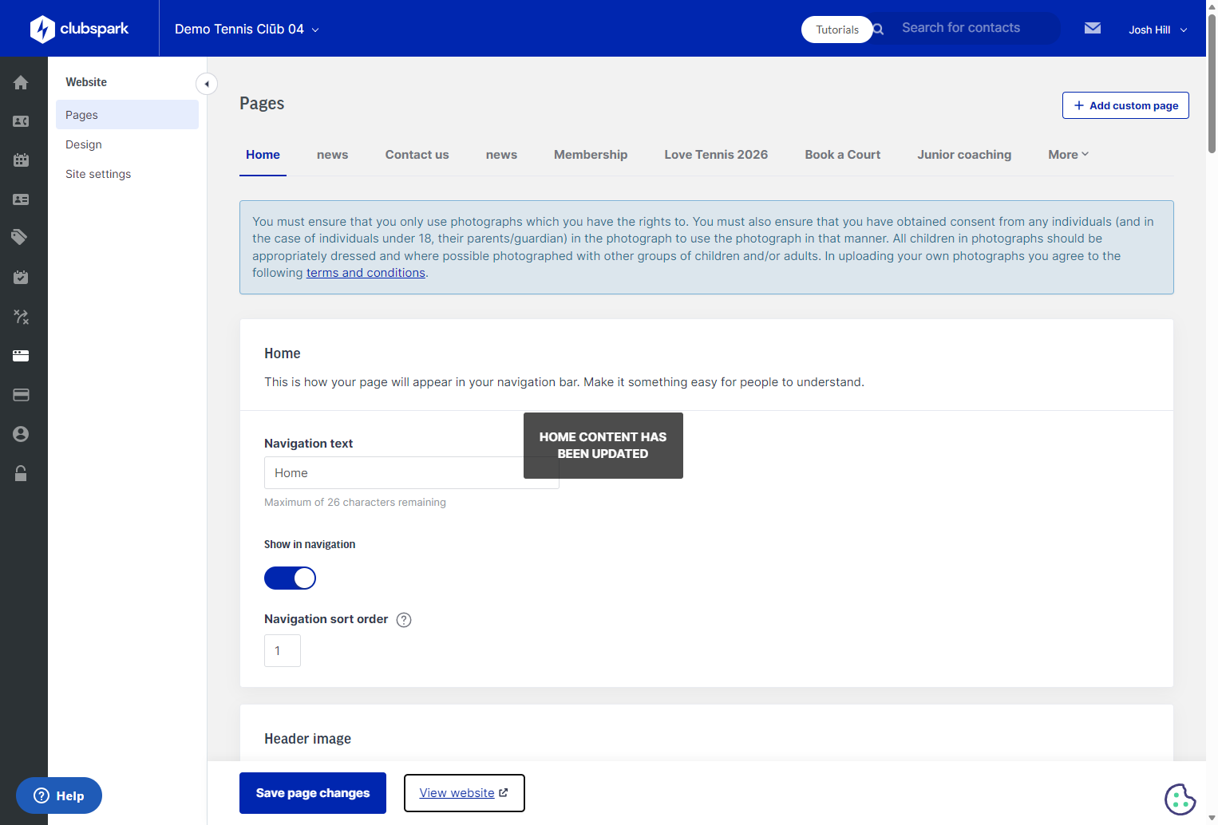The height and width of the screenshot is (825, 1218).
Task: Open the website window sidebar icon
Action: pyautogui.click(x=21, y=356)
